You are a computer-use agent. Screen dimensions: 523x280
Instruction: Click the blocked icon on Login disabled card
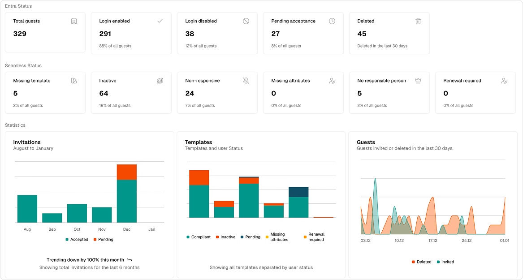[246, 21]
